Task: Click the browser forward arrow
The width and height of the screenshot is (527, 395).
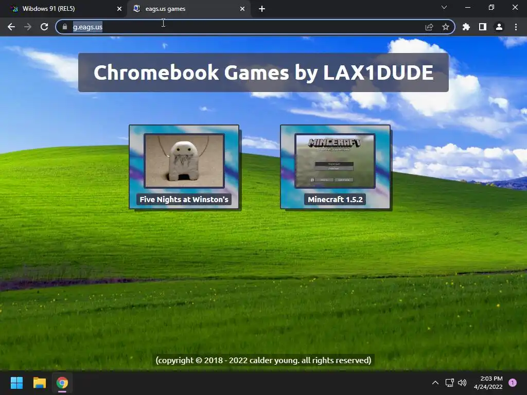Action: (x=28, y=27)
